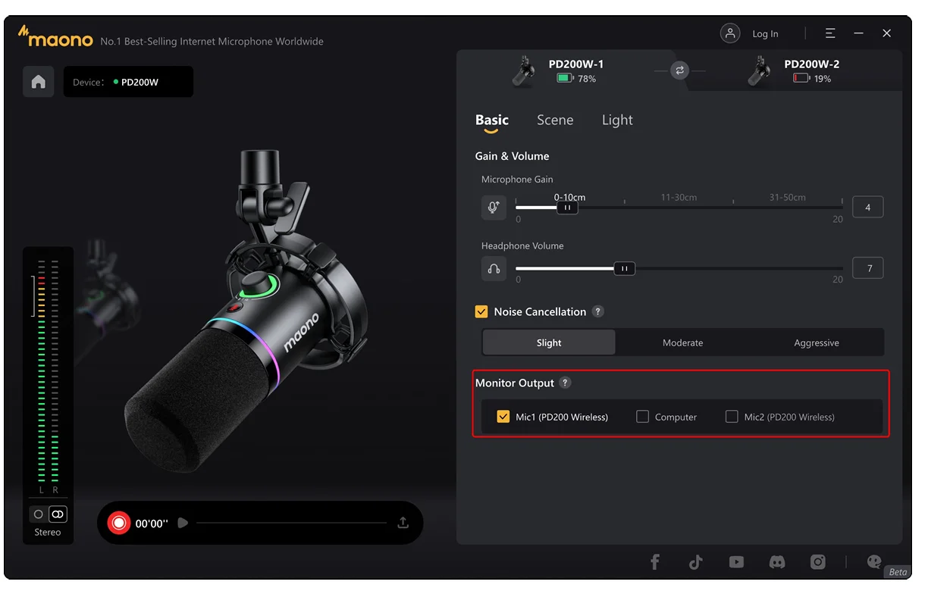Select Aggressive noise cancellation level

point(816,342)
